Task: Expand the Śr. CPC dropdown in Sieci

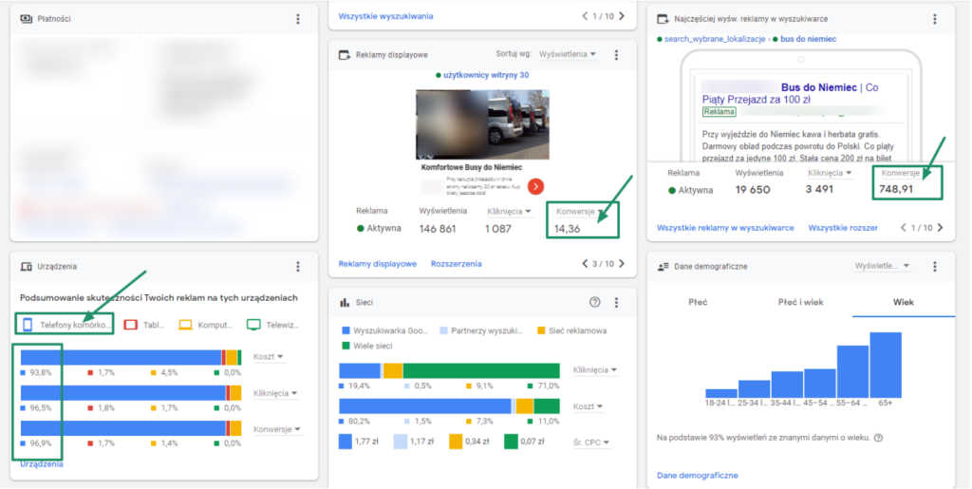Action: pos(592,442)
